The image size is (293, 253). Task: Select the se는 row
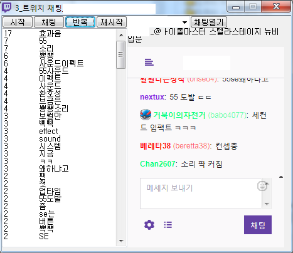(x=59, y=214)
